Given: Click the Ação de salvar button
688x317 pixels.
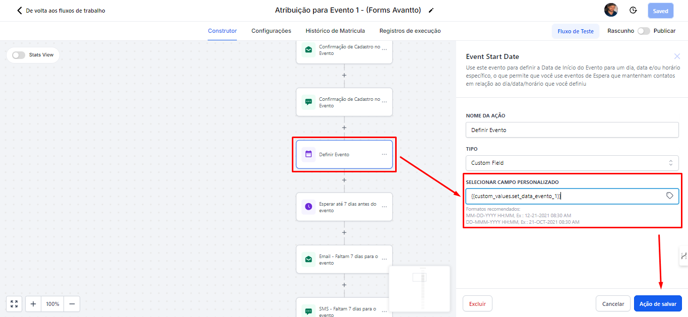Looking at the screenshot, I should point(658,304).
